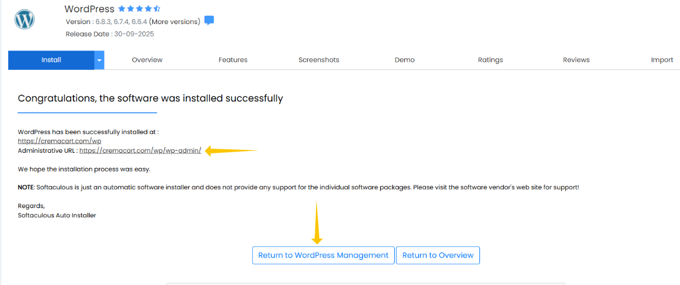Open the https://cremacart.com/wp link

point(59,141)
